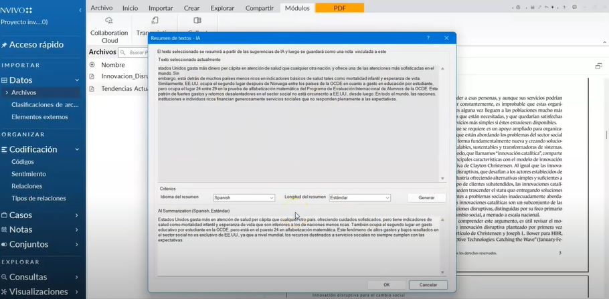This screenshot has width=609, height=299.
Task: Click the selected-text scrollbar down arrow
Action: (442, 178)
